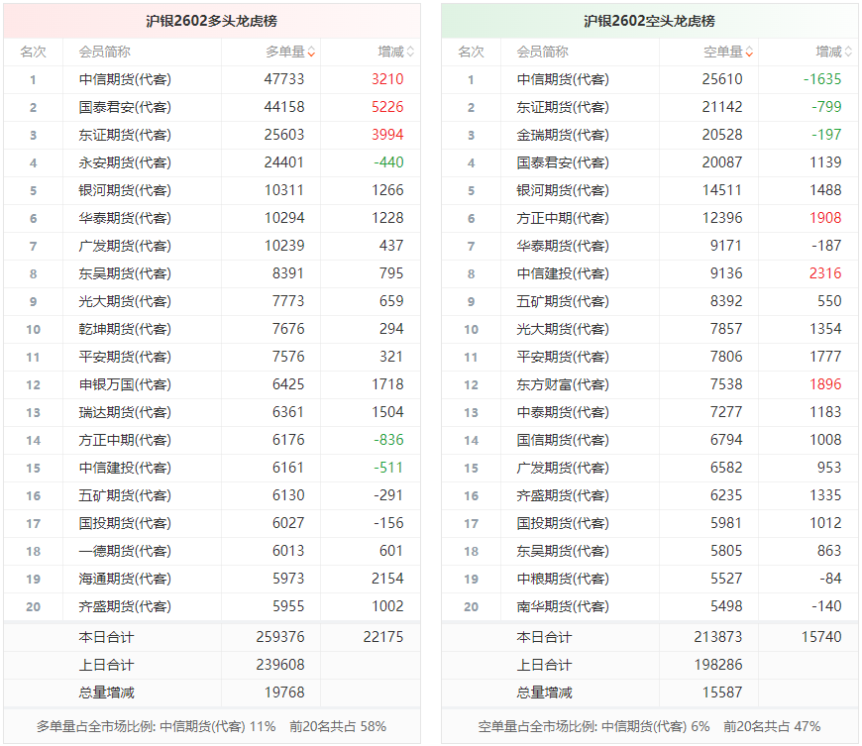Select 国信期货(代客) row name
Viewport: 862px width, 746px height.
tap(563, 440)
